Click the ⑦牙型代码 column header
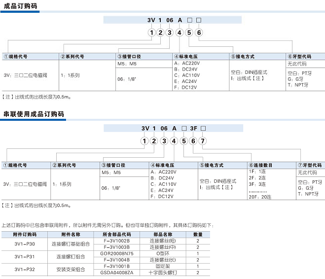Viewport: 325px width, 279px height. pyautogui.click(x=310, y=165)
